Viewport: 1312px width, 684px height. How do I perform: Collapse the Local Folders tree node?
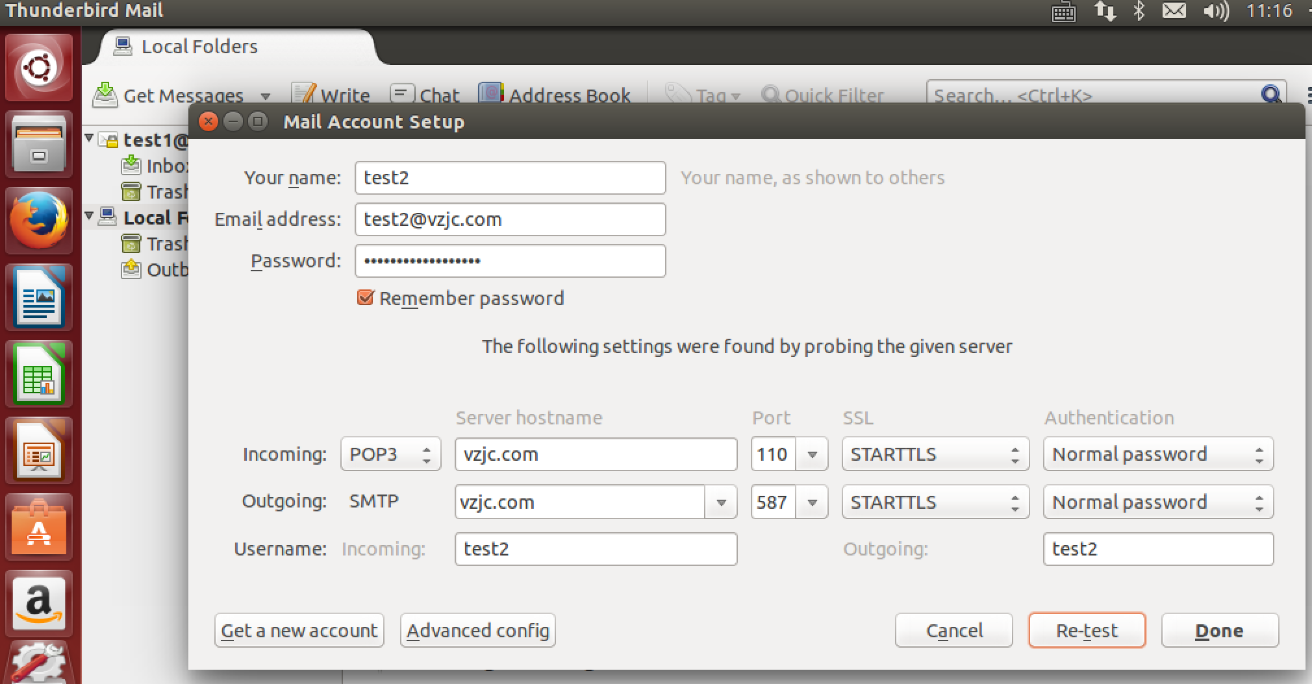coord(90,216)
